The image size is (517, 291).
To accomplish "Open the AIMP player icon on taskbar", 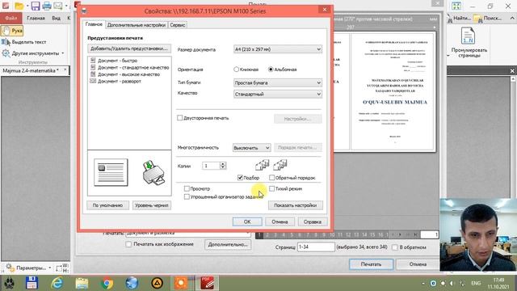I will point(157,283).
